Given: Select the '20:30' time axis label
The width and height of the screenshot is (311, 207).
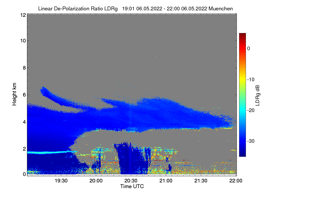Looking at the screenshot, I should (x=131, y=181).
